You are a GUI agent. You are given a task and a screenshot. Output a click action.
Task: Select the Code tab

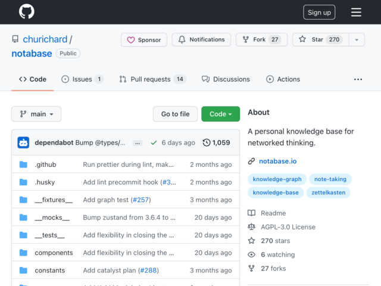pos(33,79)
